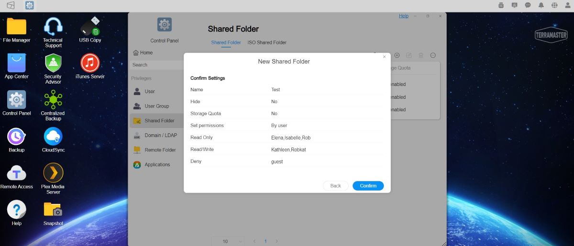
Task: Close the New Shared Folder dialog
Action: [384, 57]
